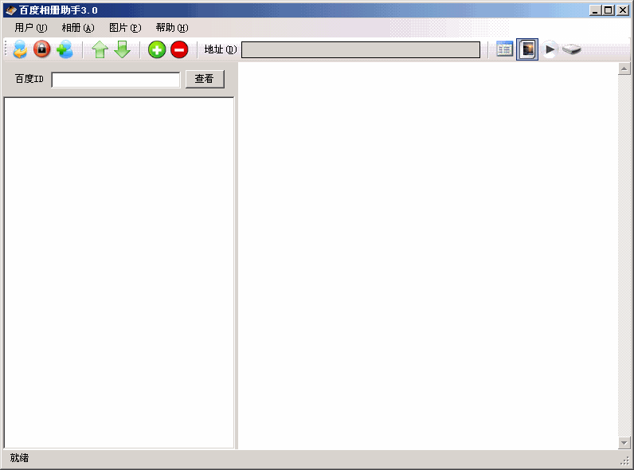Focus the 百度ID input field
This screenshot has height=470, width=634.
[116, 80]
